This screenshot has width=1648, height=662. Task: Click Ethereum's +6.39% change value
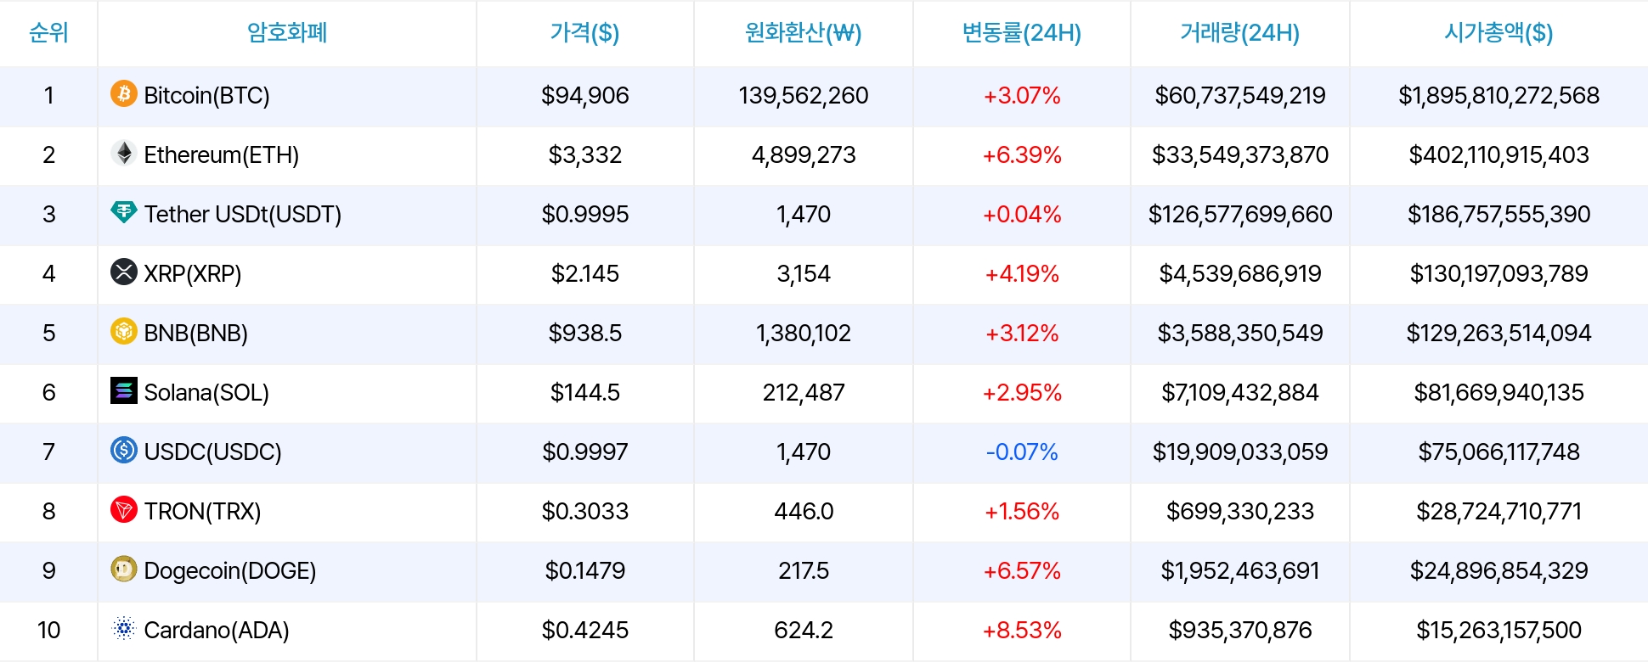pos(1022,154)
